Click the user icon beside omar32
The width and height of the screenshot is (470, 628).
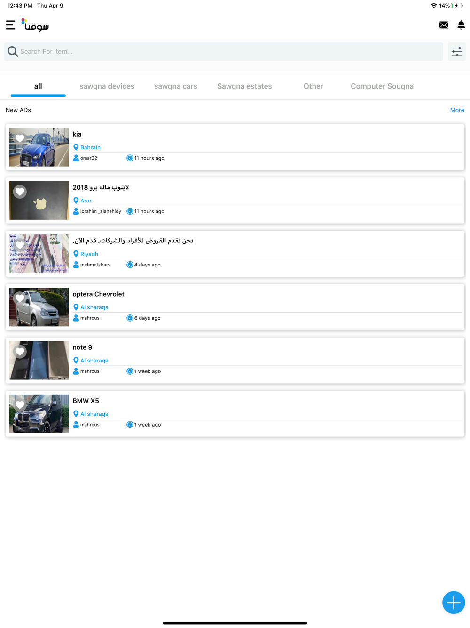point(76,158)
